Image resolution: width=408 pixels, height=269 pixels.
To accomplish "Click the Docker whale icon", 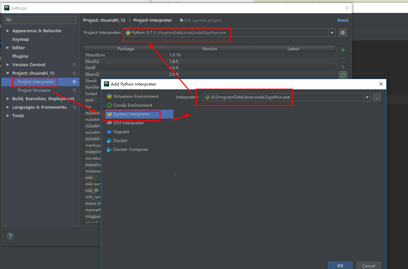I will [109, 141].
